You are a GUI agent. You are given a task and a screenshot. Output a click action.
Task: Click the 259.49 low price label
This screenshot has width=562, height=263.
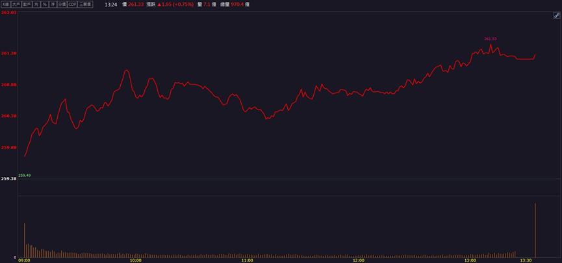pyautogui.click(x=25, y=176)
